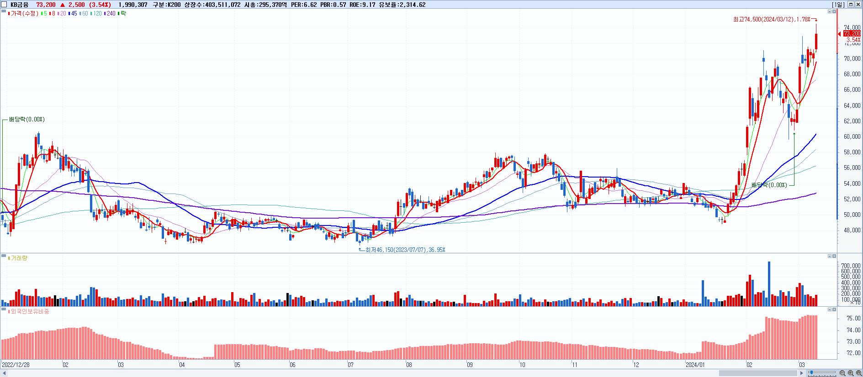The height and width of the screenshot is (377, 863).
Task: Click the 구분:K200 text in header
Action: pos(167,5)
